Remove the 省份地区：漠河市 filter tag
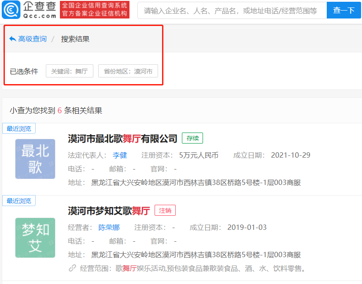Screen dimensions: 362x284 click(128, 71)
